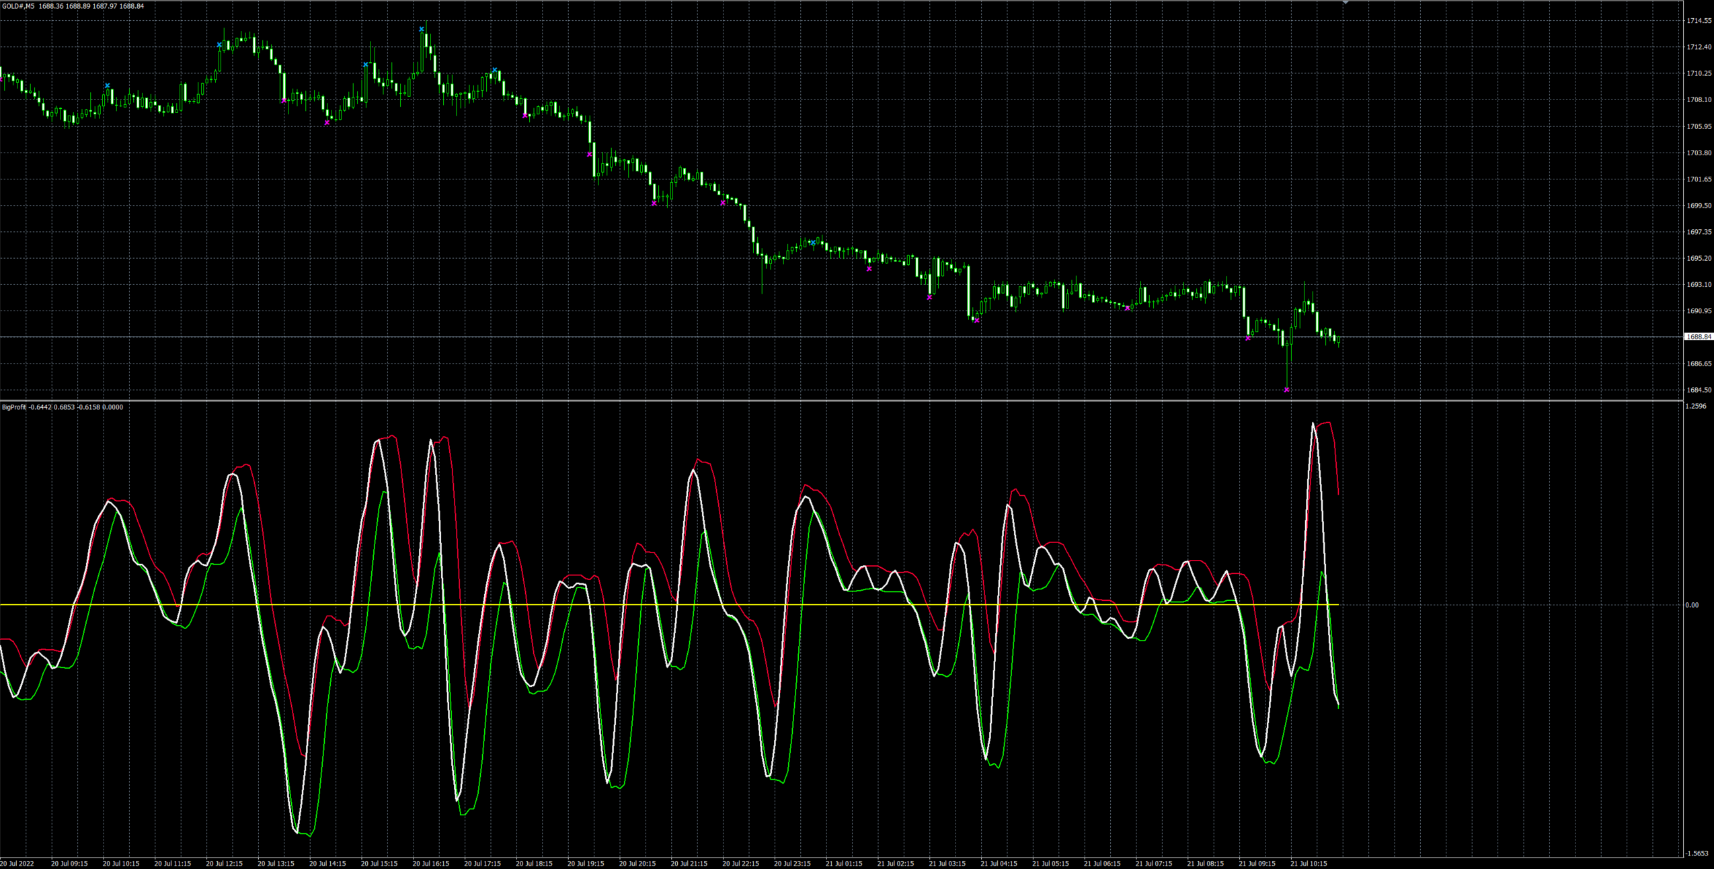The image size is (1714, 869).
Task: Click the 21 Jul 05:15 time label
Action: click(1050, 864)
